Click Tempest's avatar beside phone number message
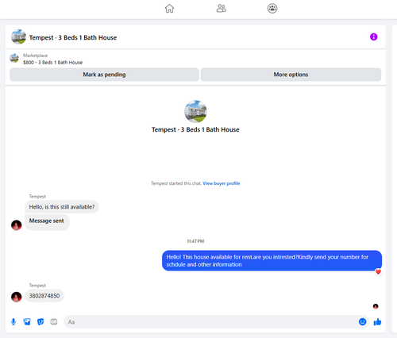The image size is (397, 338). [17, 297]
